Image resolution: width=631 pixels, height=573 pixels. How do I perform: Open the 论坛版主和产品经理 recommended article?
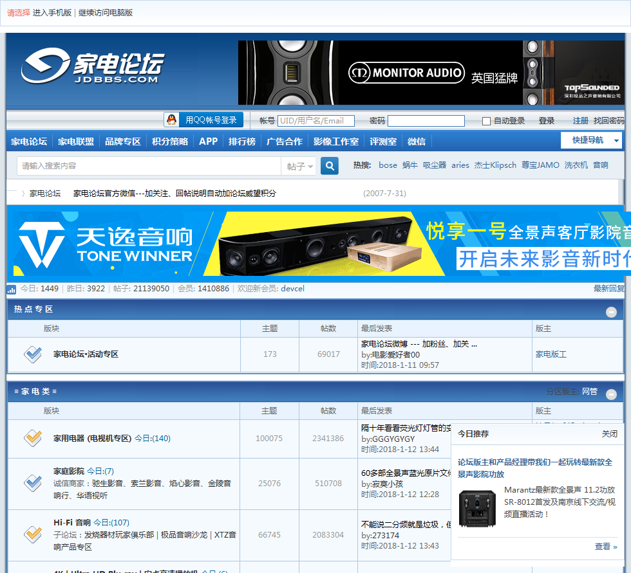point(535,468)
